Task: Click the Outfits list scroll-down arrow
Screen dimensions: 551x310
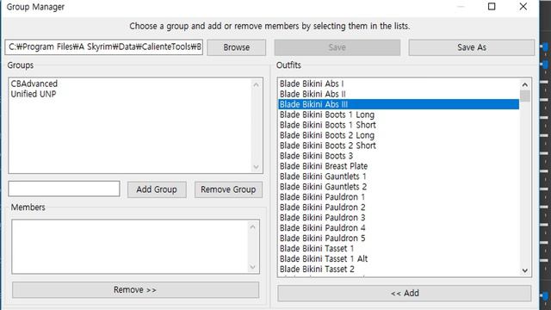Action: [x=524, y=270]
